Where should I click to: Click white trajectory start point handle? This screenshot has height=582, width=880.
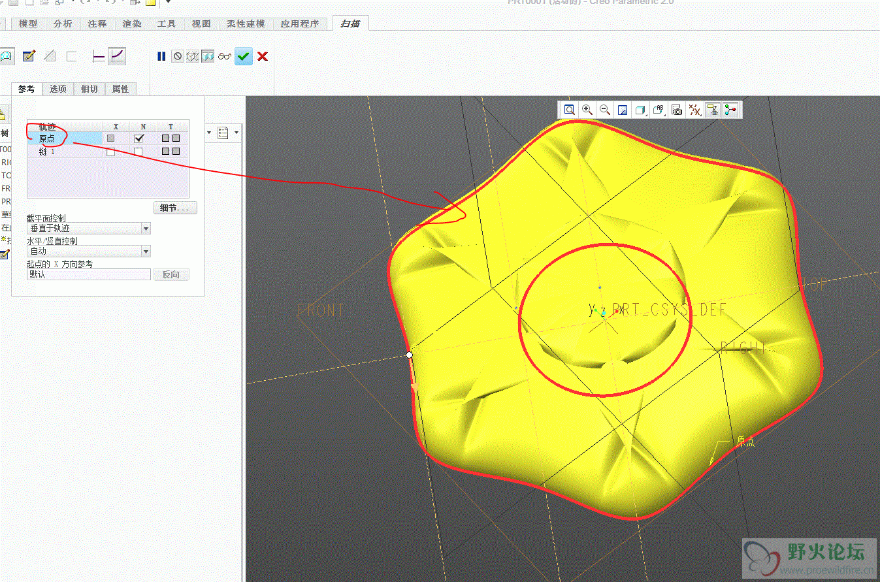[x=410, y=355]
